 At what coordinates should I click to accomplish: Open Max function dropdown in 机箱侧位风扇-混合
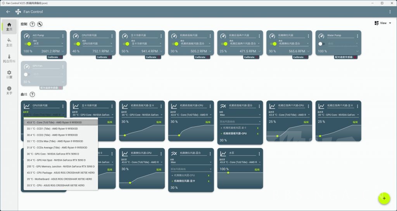pos(191,162)
